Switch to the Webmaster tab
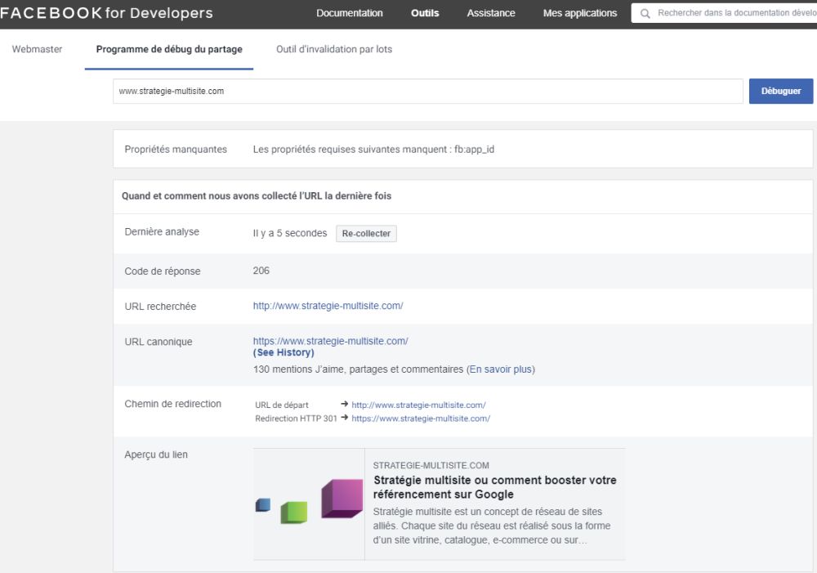The height and width of the screenshot is (573, 817). pos(37,49)
